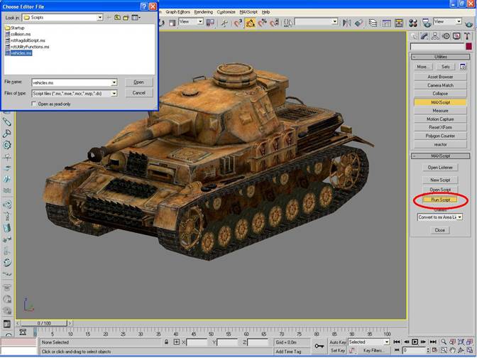Viewport: 477px width, 358px height.
Task: Open the Material Editor icon
Action: pos(413,23)
